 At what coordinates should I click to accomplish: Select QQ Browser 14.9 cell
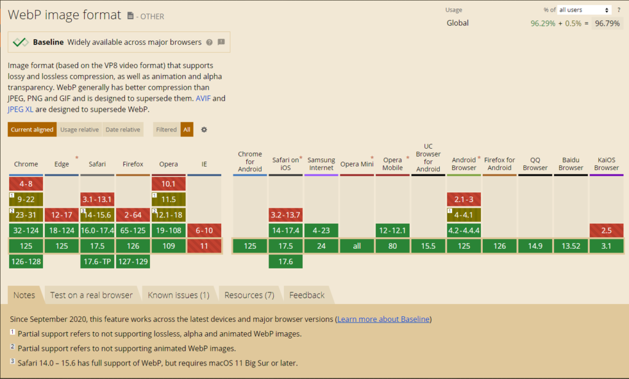pos(535,246)
